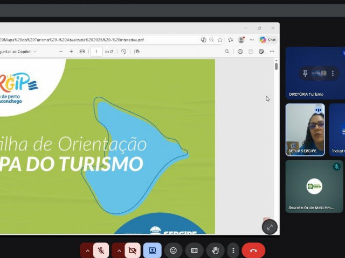345x258 pixels.
Task: Expand audio settings arrow beside the microphone
Action: tap(88, 250)
